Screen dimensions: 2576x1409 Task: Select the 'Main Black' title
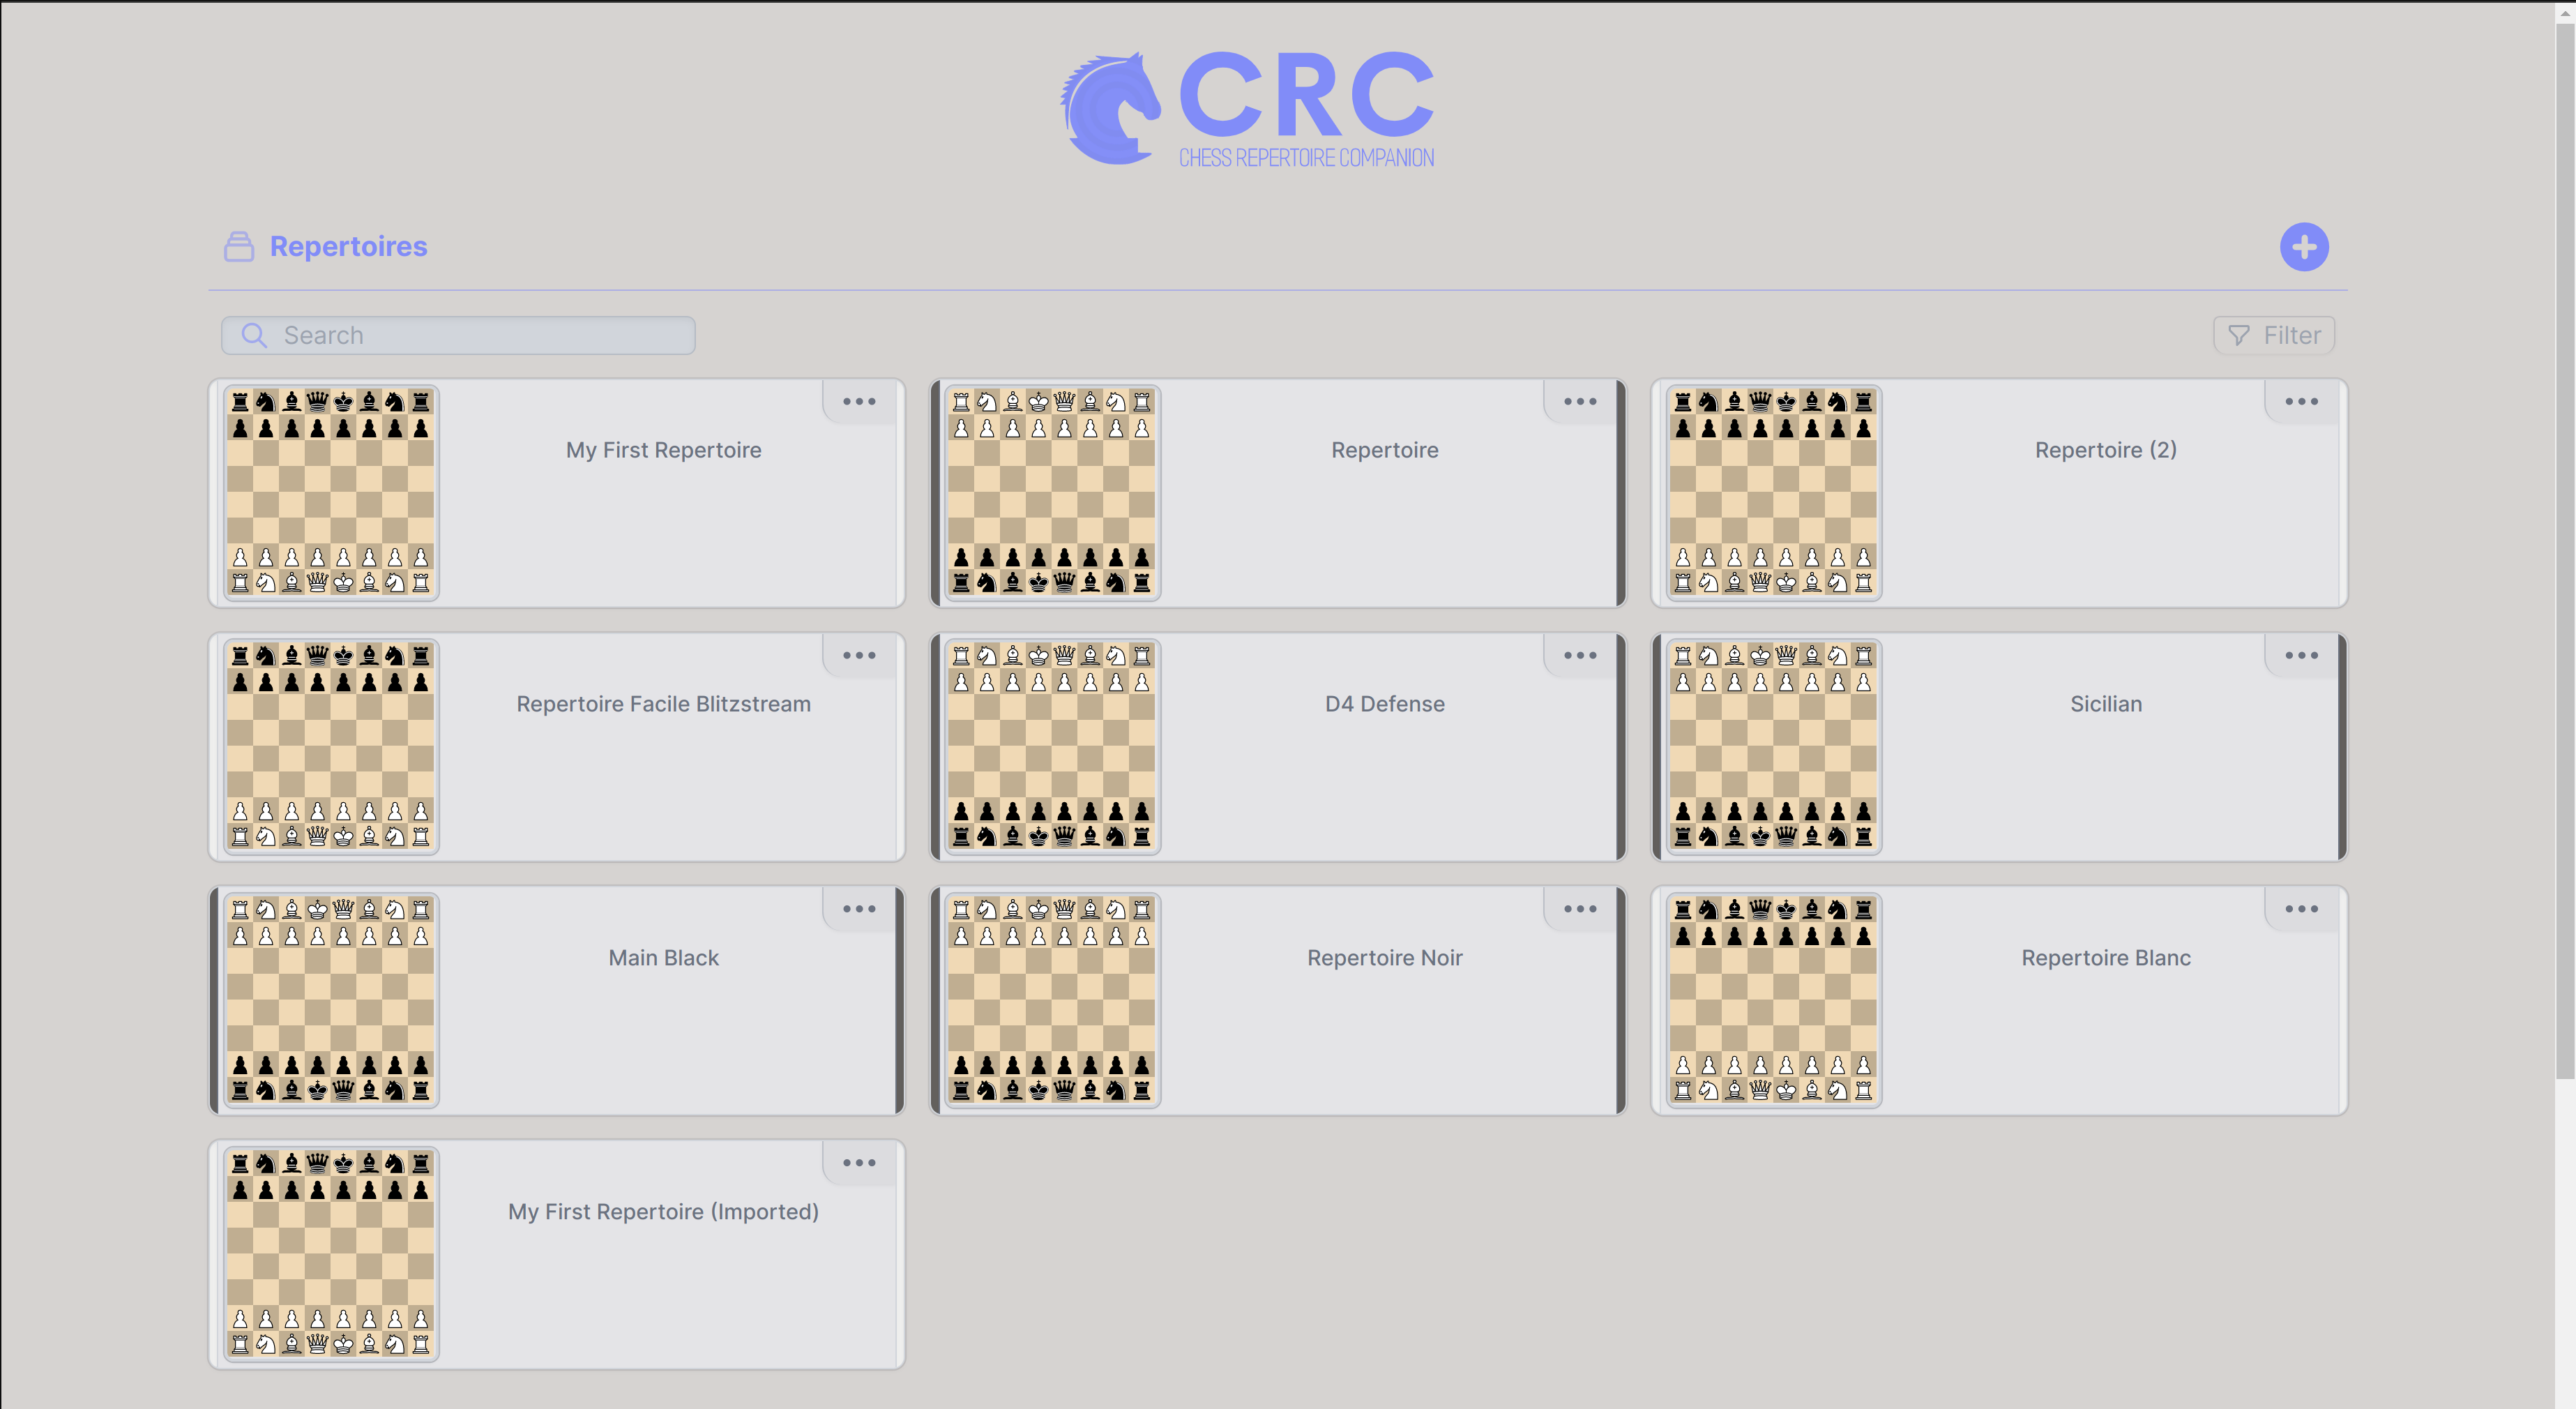click(x=664, y=958)
